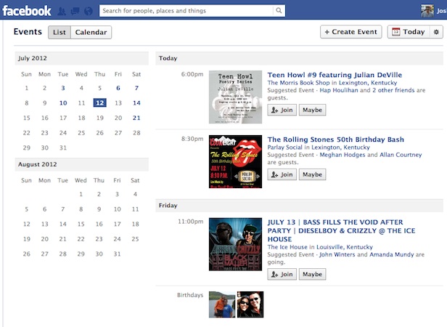The image size is (447, 327).
Task: Open the events settings gear menu
Action: pos(436,32)
